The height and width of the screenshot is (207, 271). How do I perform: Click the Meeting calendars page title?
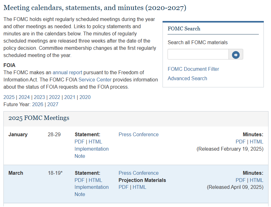point(95,8)
